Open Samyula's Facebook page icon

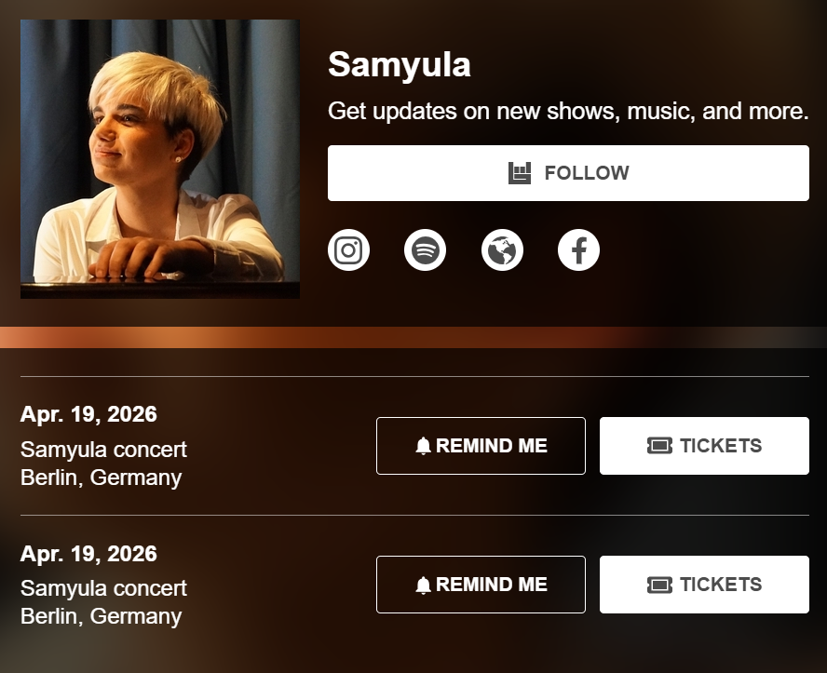[578, 250]
